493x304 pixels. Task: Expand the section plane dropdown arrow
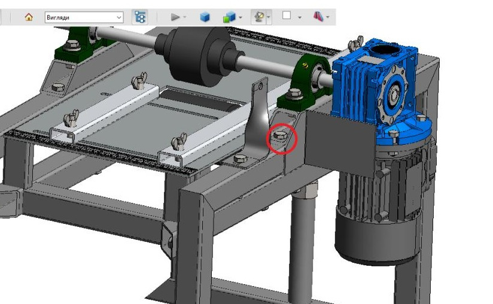pyautogui.click(x=328, y=17)
